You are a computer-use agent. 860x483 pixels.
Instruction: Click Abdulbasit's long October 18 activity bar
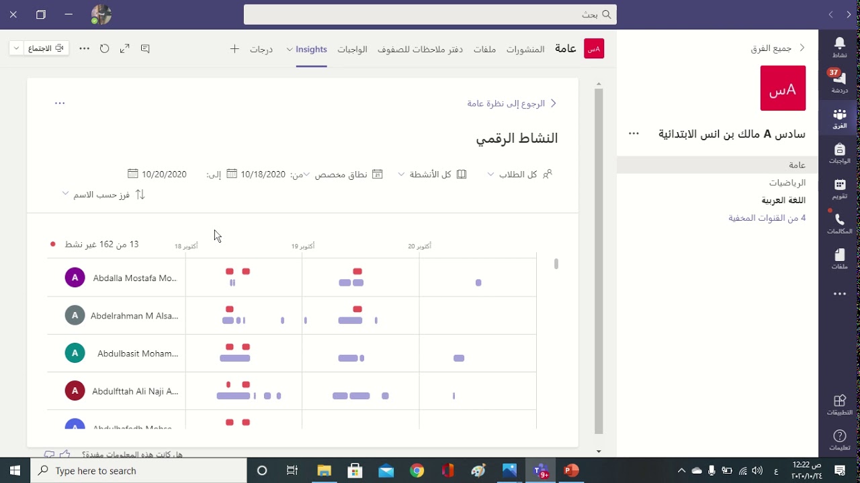[234, 358]
